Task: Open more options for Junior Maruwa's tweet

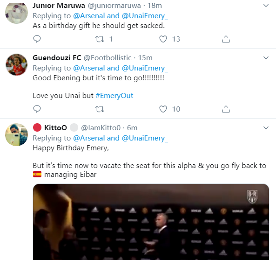Action: coord(266,6)
